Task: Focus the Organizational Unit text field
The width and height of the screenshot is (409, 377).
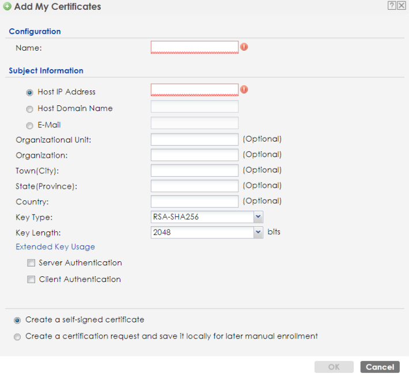Action: pos(194,139)
